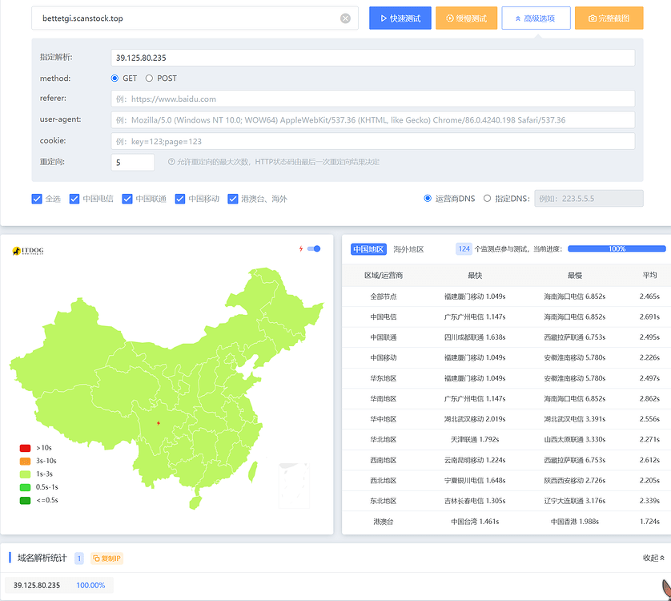Collapse the DNS statistics section with 收起
671x601 pixels.
point(653,558)
